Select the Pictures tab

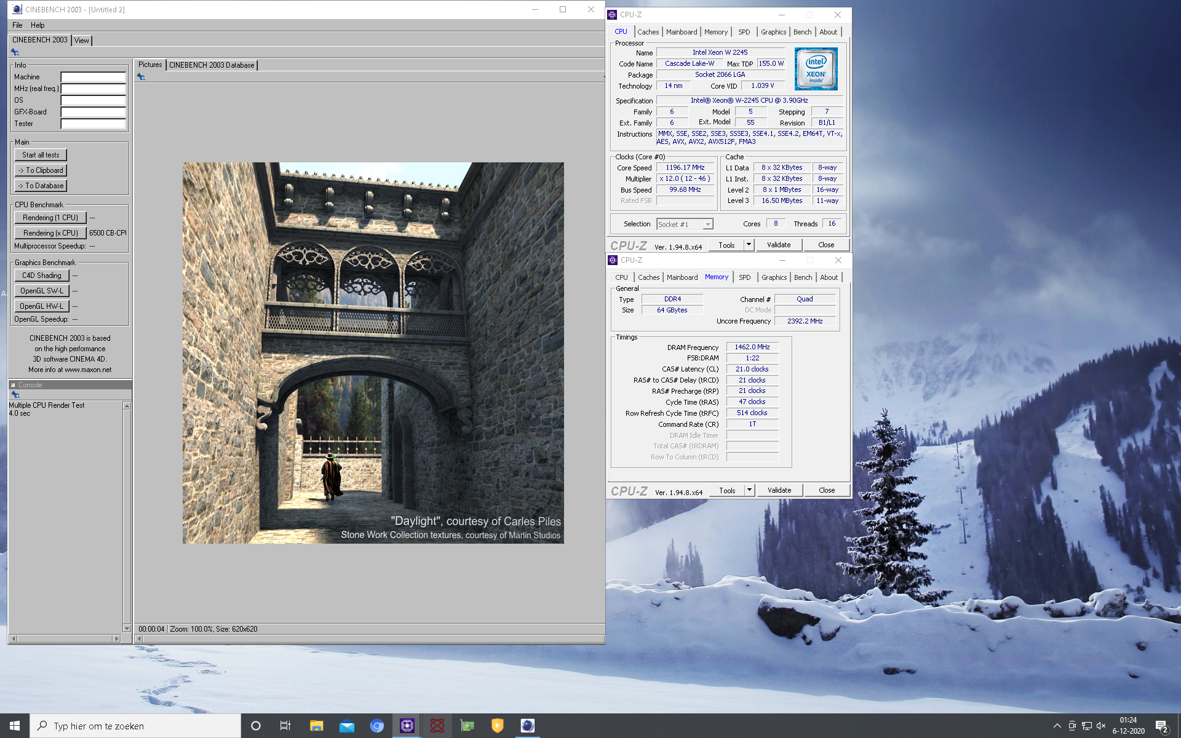150,65
